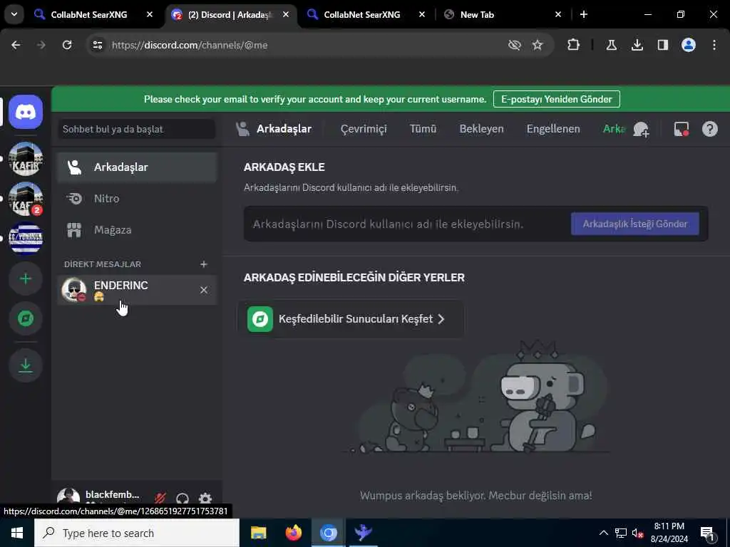Focus the friend username input field
Screen dimensions: 730x547
click(x=407, y=224)
